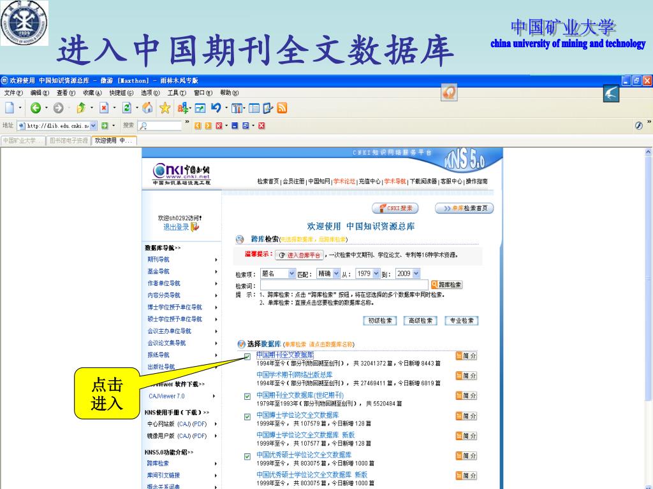Click the 进入总库平台 button
653x489 pixels.
coord(300,255)
